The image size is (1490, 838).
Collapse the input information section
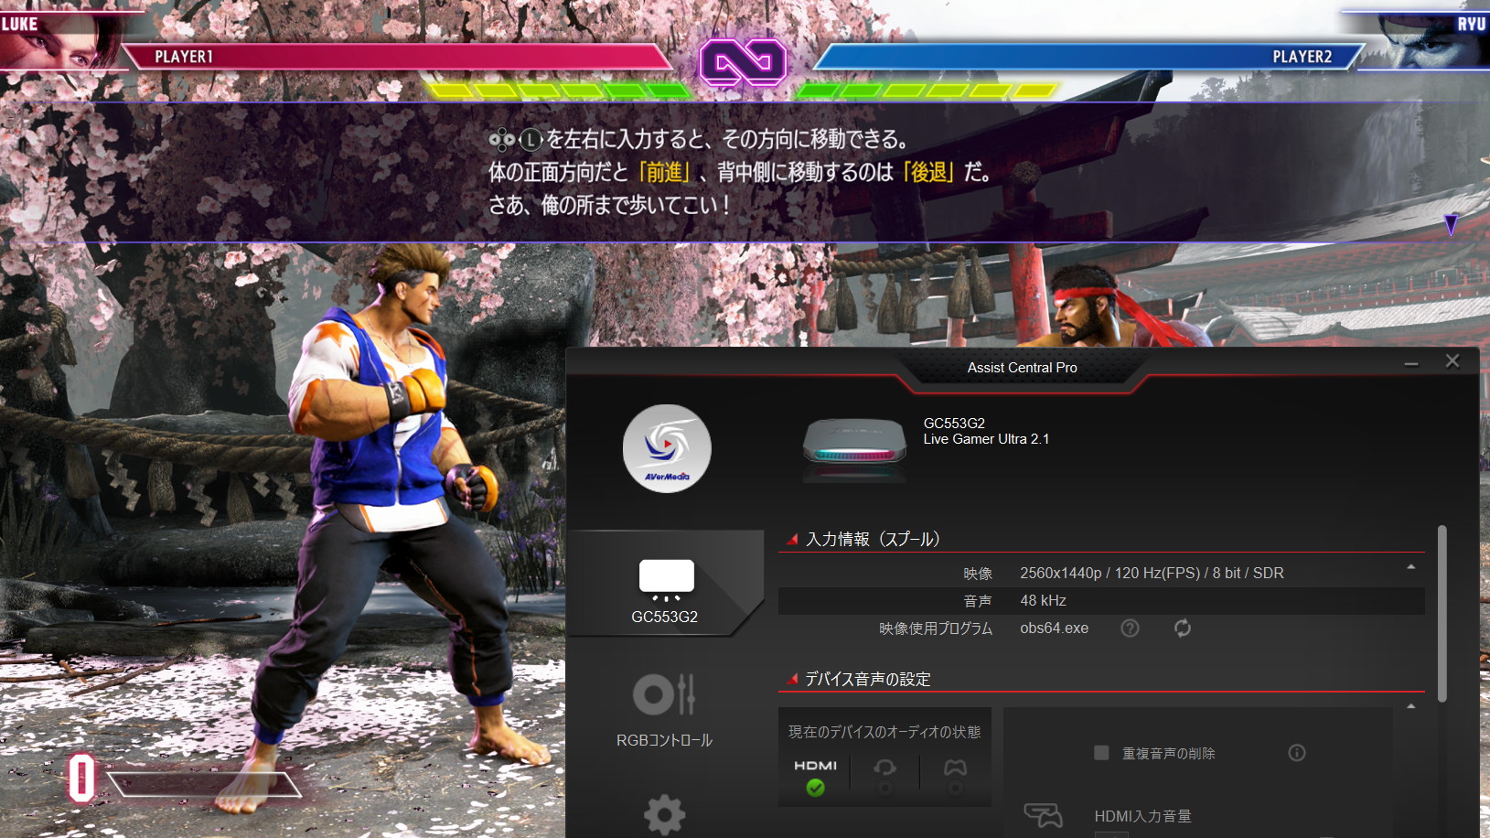point(1410,567)
